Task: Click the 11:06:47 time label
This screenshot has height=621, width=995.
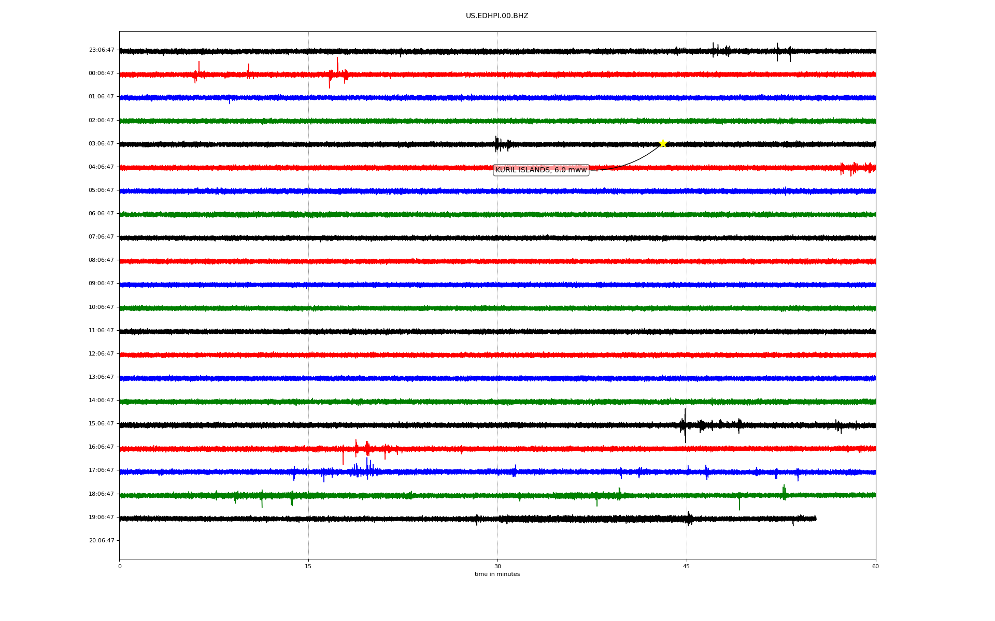Action: pos(102,331)
